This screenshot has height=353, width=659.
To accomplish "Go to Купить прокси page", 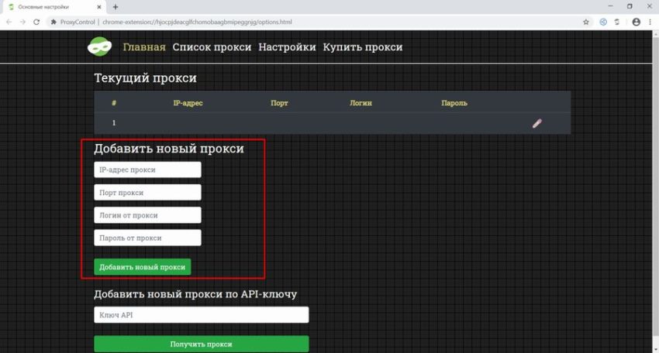I will 362,47.
